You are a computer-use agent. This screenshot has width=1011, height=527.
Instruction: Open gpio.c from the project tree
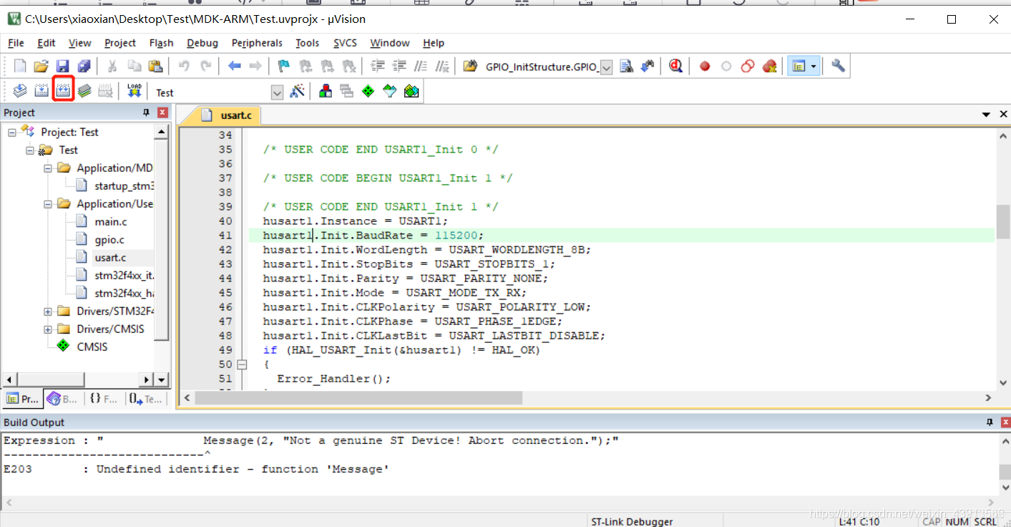(109, 240)
